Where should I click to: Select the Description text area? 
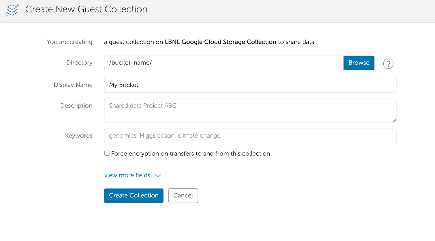[250, 110]
